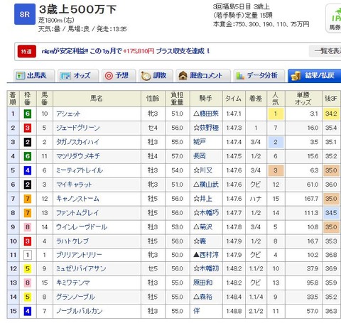Click the highlighted 34.2 後3F value
Screen dimensions: 341x323
click(331, 114)
